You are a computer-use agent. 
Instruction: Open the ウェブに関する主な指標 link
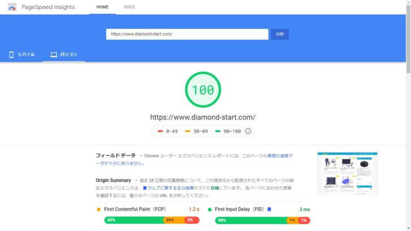click(x=170, y=188)
